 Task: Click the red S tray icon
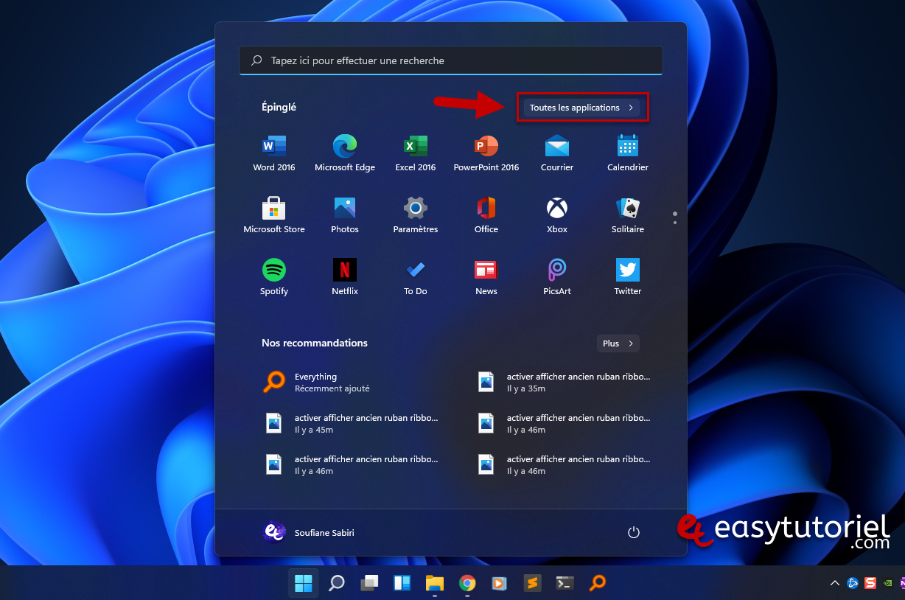(x=870, y=583)
